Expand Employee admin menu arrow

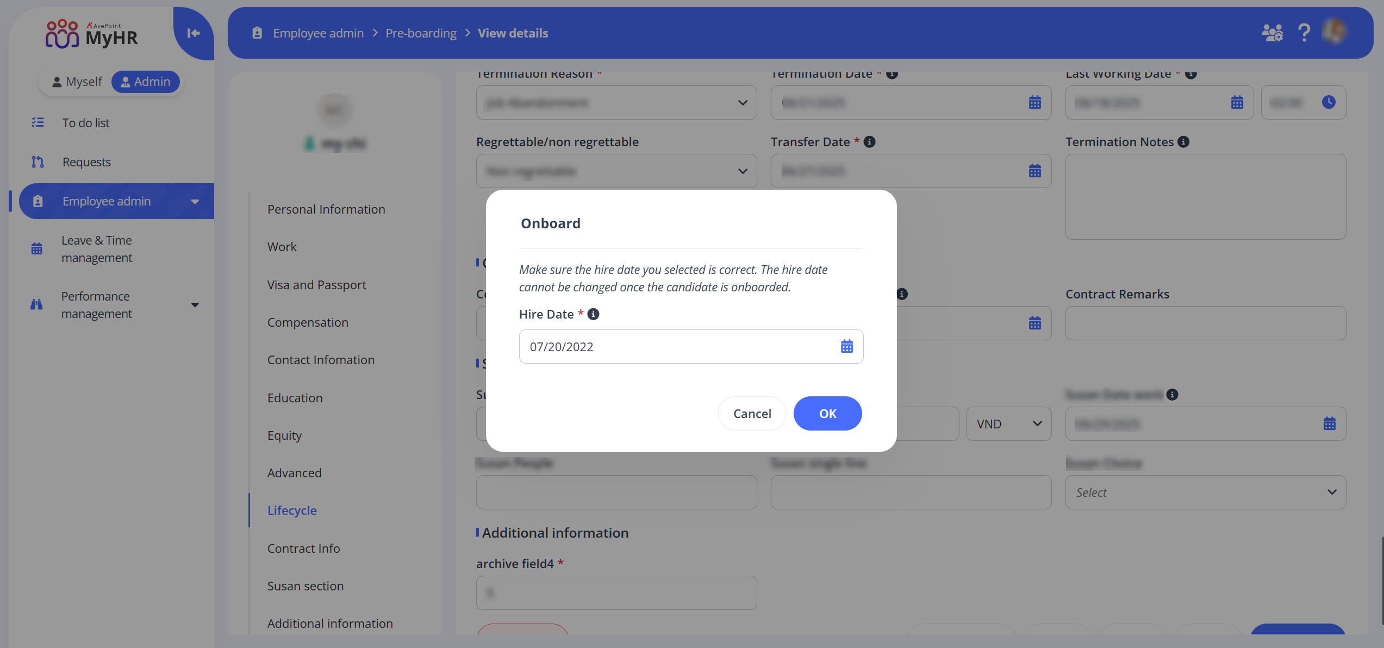coord(195,201)
